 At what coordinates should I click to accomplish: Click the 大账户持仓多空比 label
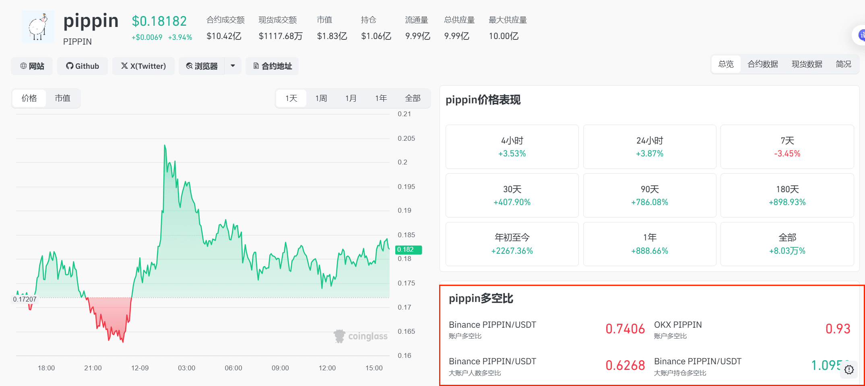(x=680, y=373)
